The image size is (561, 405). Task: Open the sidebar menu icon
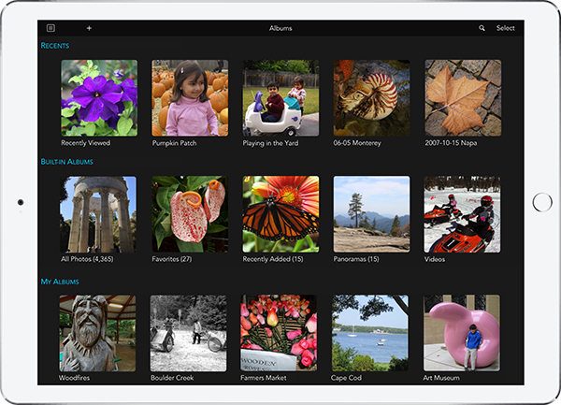pyautogui.click(x=50, y=28)
